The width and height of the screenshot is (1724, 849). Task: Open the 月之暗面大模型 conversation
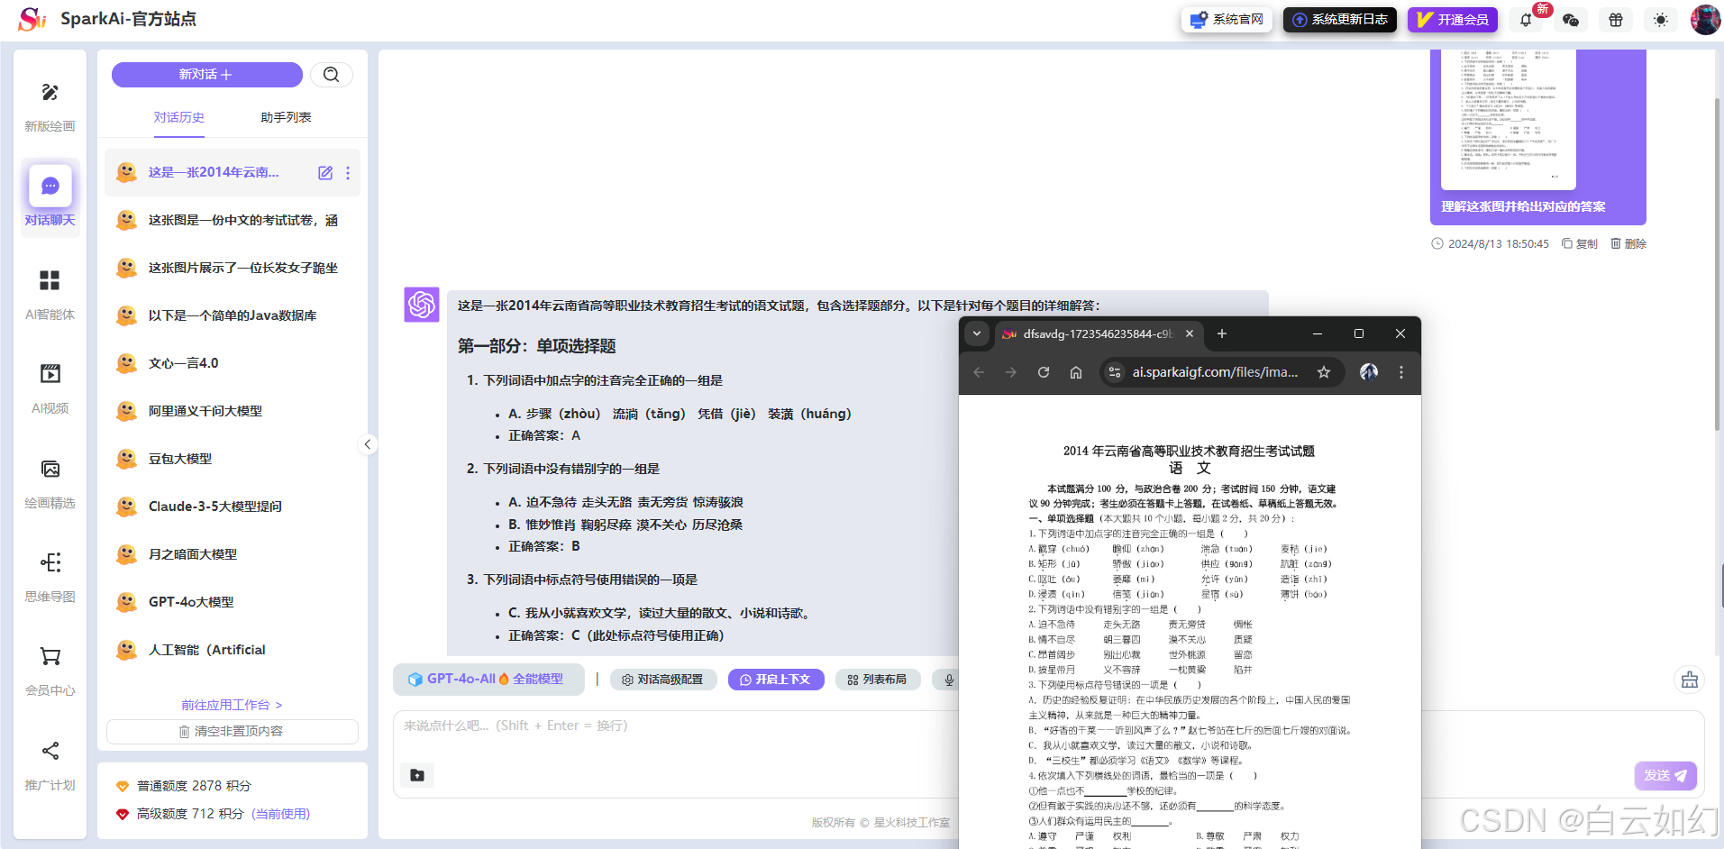(233, 554)
